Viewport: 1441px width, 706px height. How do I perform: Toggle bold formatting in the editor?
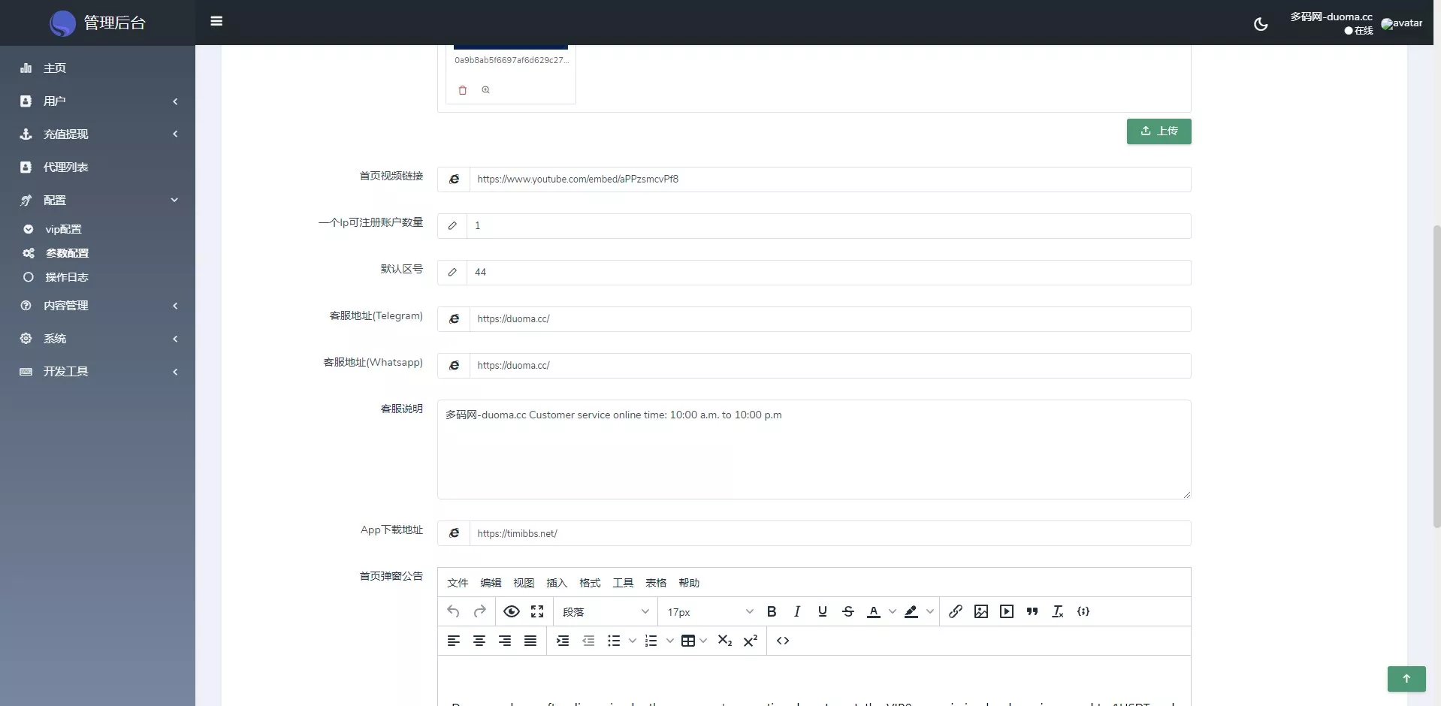tap(772, 611)
